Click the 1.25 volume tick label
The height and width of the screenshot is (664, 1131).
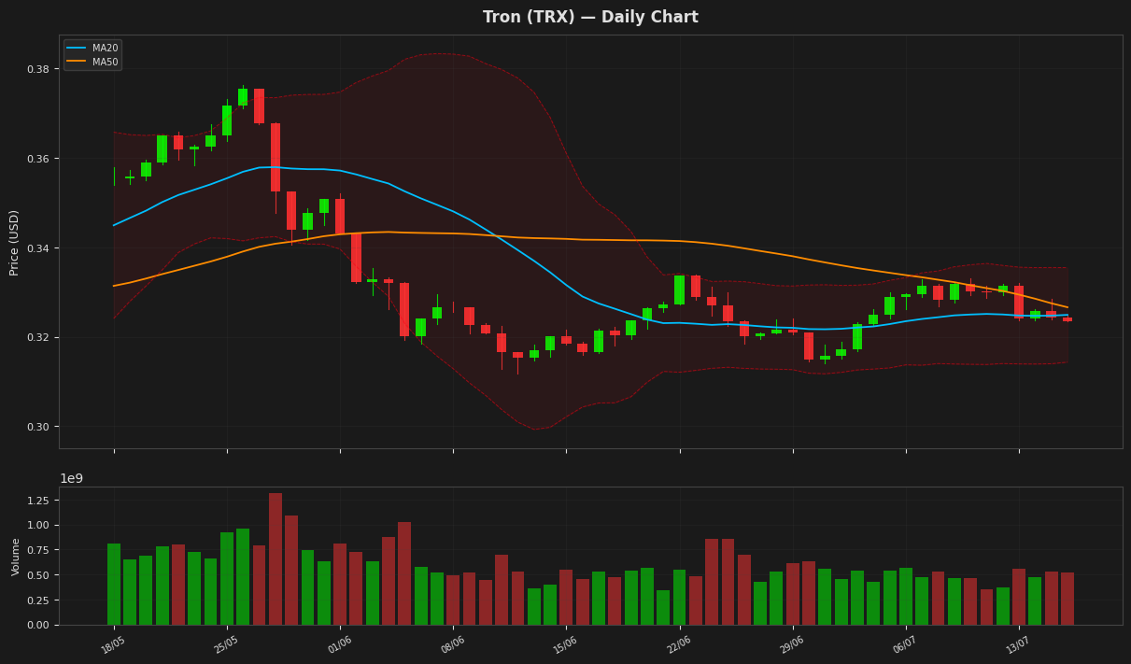pyautogui.click(x=38, y=501)
